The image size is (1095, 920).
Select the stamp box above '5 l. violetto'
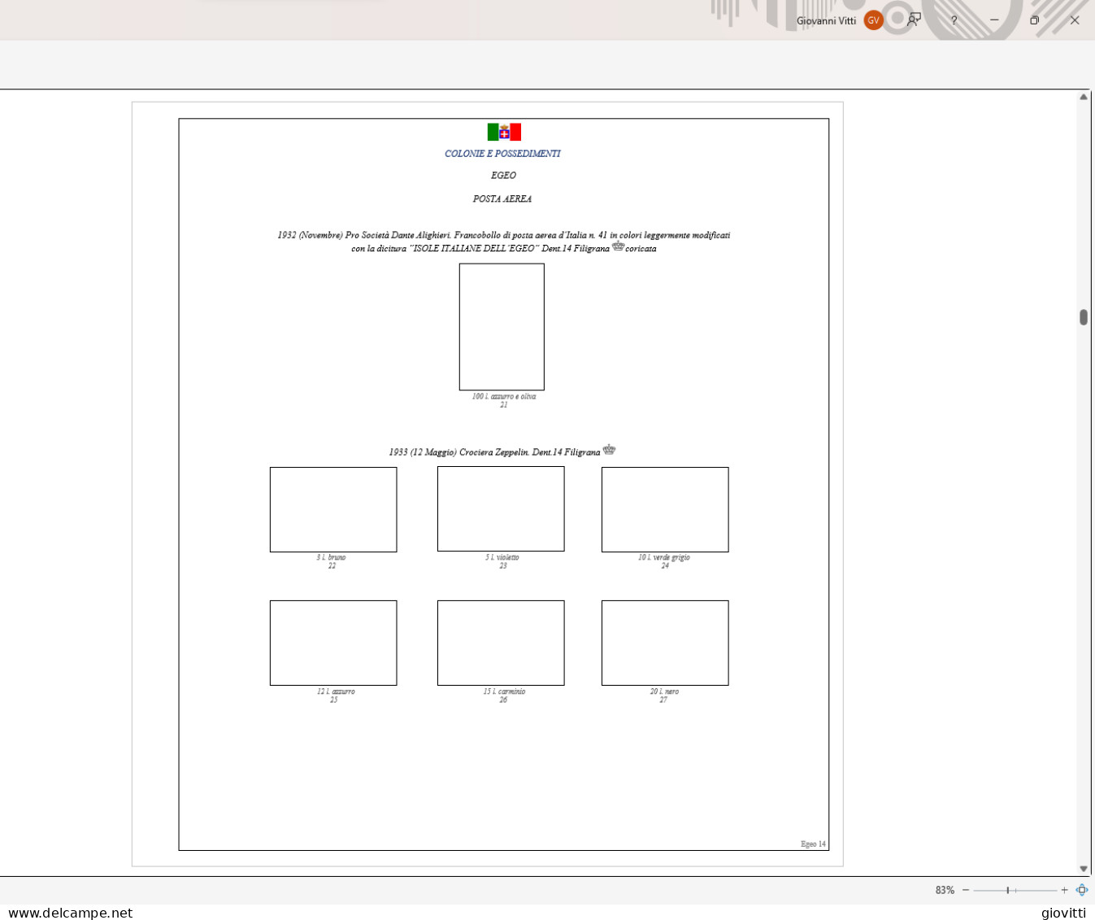[501, 508]
